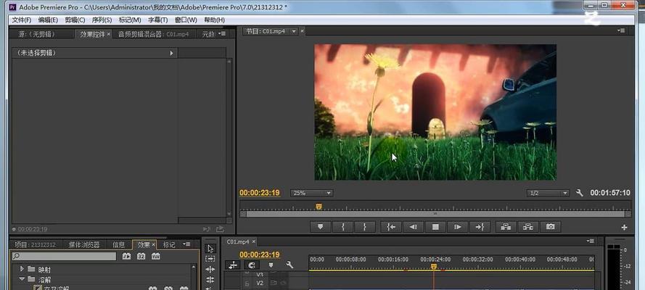Screen dimensions: 645x290
Task: Switch to the 媒体浏览器 tab
Action: (84, 245)
